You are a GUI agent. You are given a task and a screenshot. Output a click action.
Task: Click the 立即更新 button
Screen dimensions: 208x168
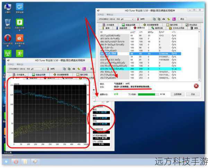(177, 94)
